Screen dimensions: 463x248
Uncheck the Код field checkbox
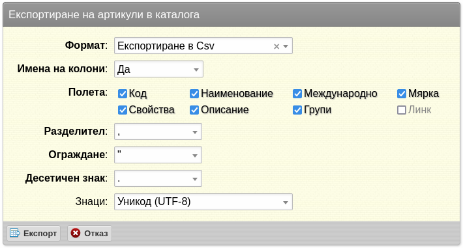click(x=122, y=94)
